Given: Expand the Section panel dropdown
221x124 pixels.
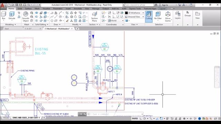Looking at the screenshot, I should pos(97,24).
